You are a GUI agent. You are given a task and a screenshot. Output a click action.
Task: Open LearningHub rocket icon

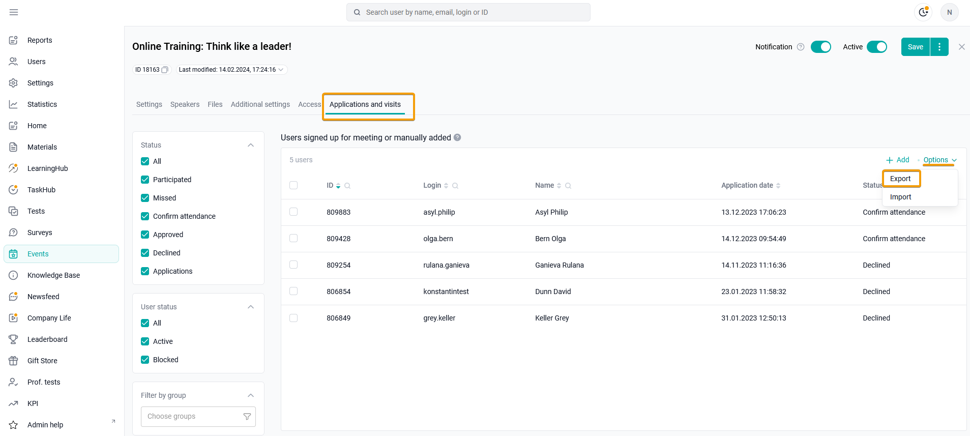pos(13,168)
